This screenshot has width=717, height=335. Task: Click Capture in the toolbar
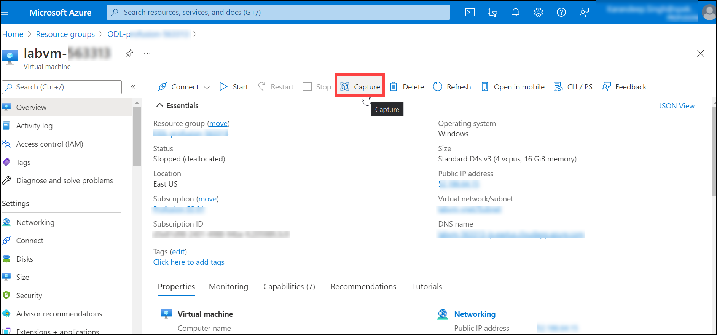[360, 87]
